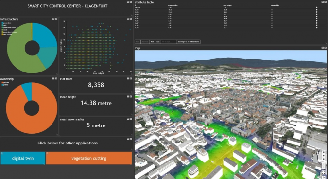This screenshot has width=328, height=179.
Task: Collapse the ownership panel using header icon
Action: pyautogui.click(x=53, y=78)
